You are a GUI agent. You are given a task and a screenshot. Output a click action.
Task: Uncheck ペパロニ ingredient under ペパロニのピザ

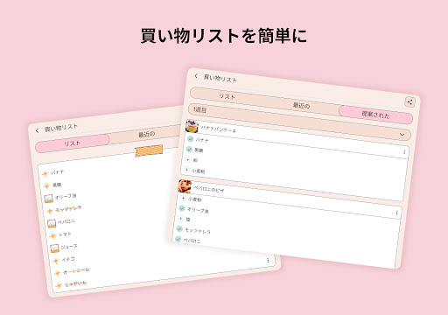point(178,239)
